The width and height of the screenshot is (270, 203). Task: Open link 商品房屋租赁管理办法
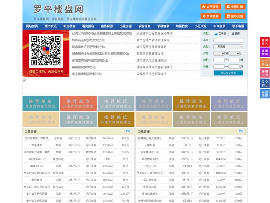tap(87, 74)
